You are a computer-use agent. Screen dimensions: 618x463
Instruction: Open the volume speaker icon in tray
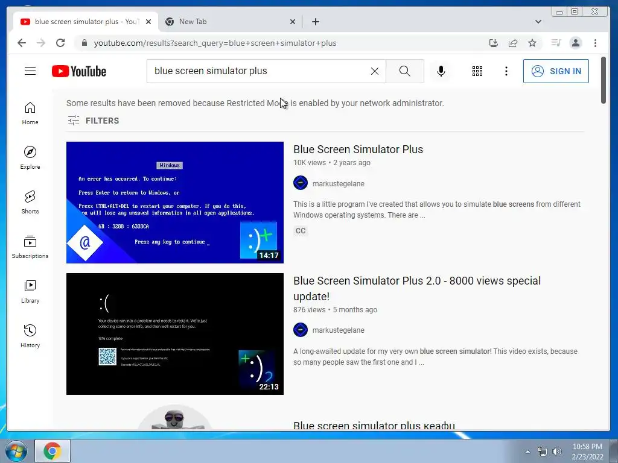pyautogui.click(x=556, y=452)
